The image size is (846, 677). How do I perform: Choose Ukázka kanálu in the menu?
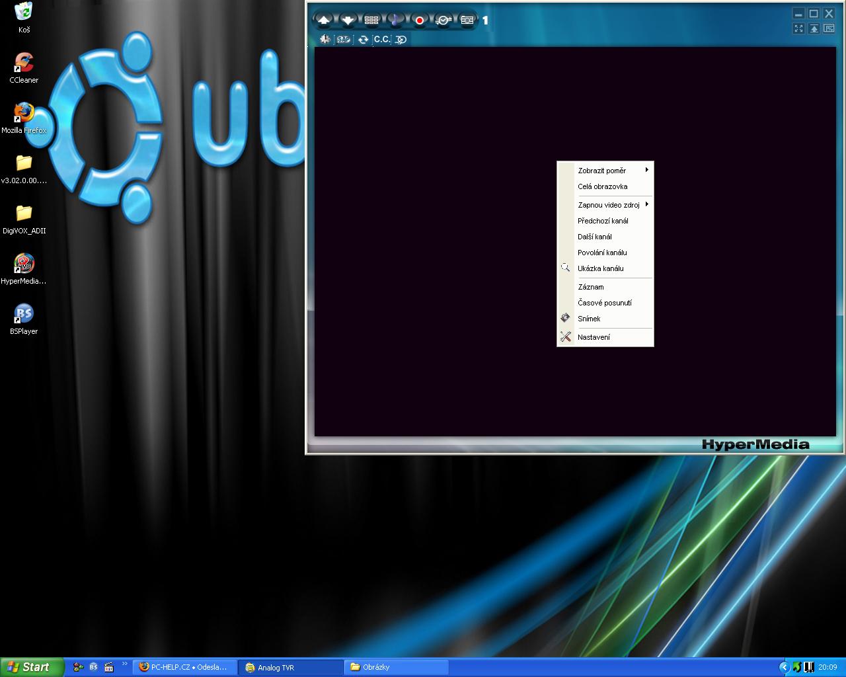[605, 268]
